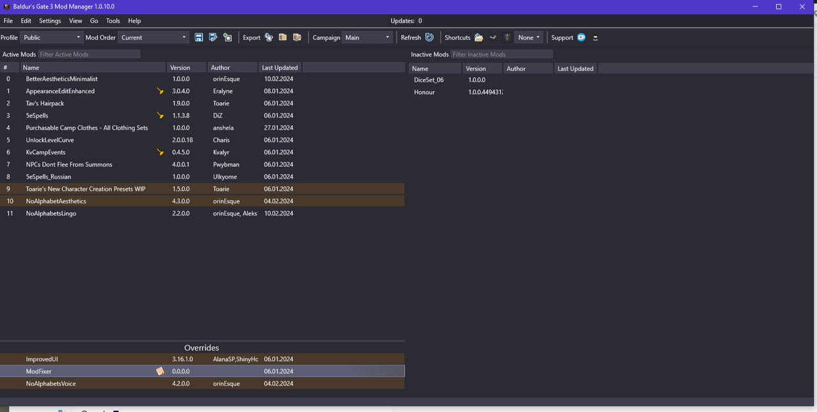Select the ImprovedUI override row

point(202,359)
